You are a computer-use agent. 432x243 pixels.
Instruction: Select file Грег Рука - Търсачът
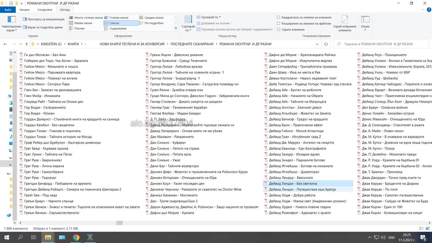coord(40,178)
